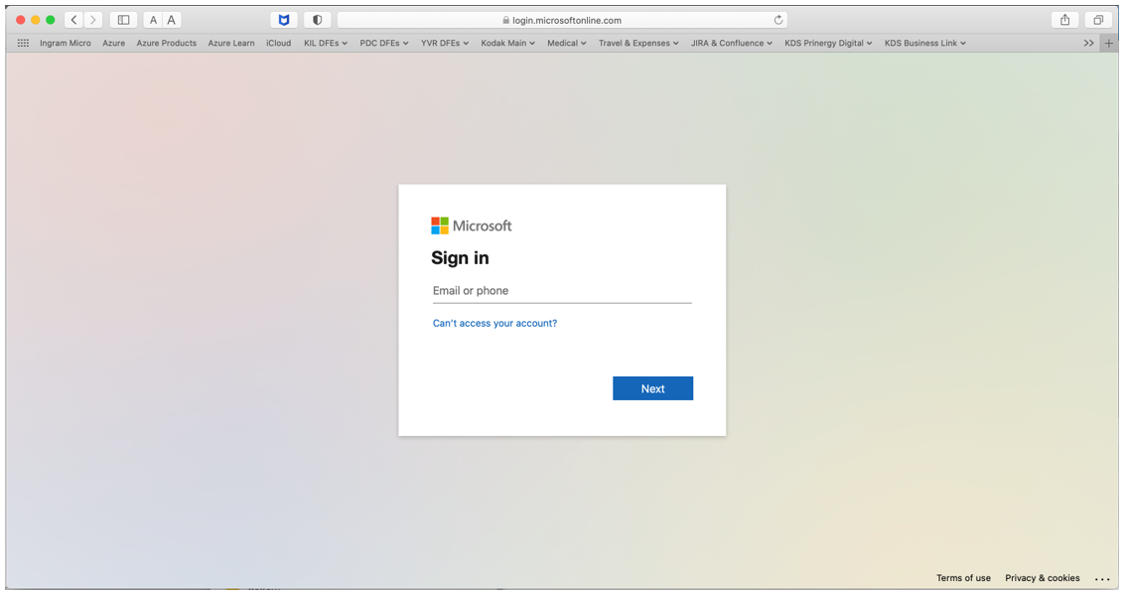Open the iCloud bookmark
The height and width of the screenshot is (595, 1125).
(278, 43)
